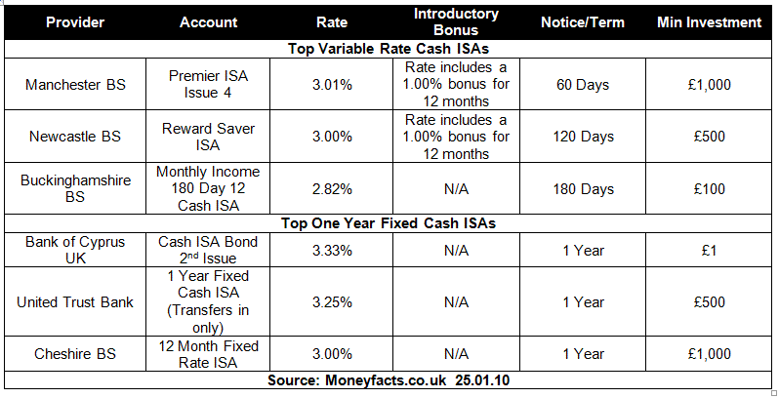
Task: Click the Account column header
Action: point(208,21)
